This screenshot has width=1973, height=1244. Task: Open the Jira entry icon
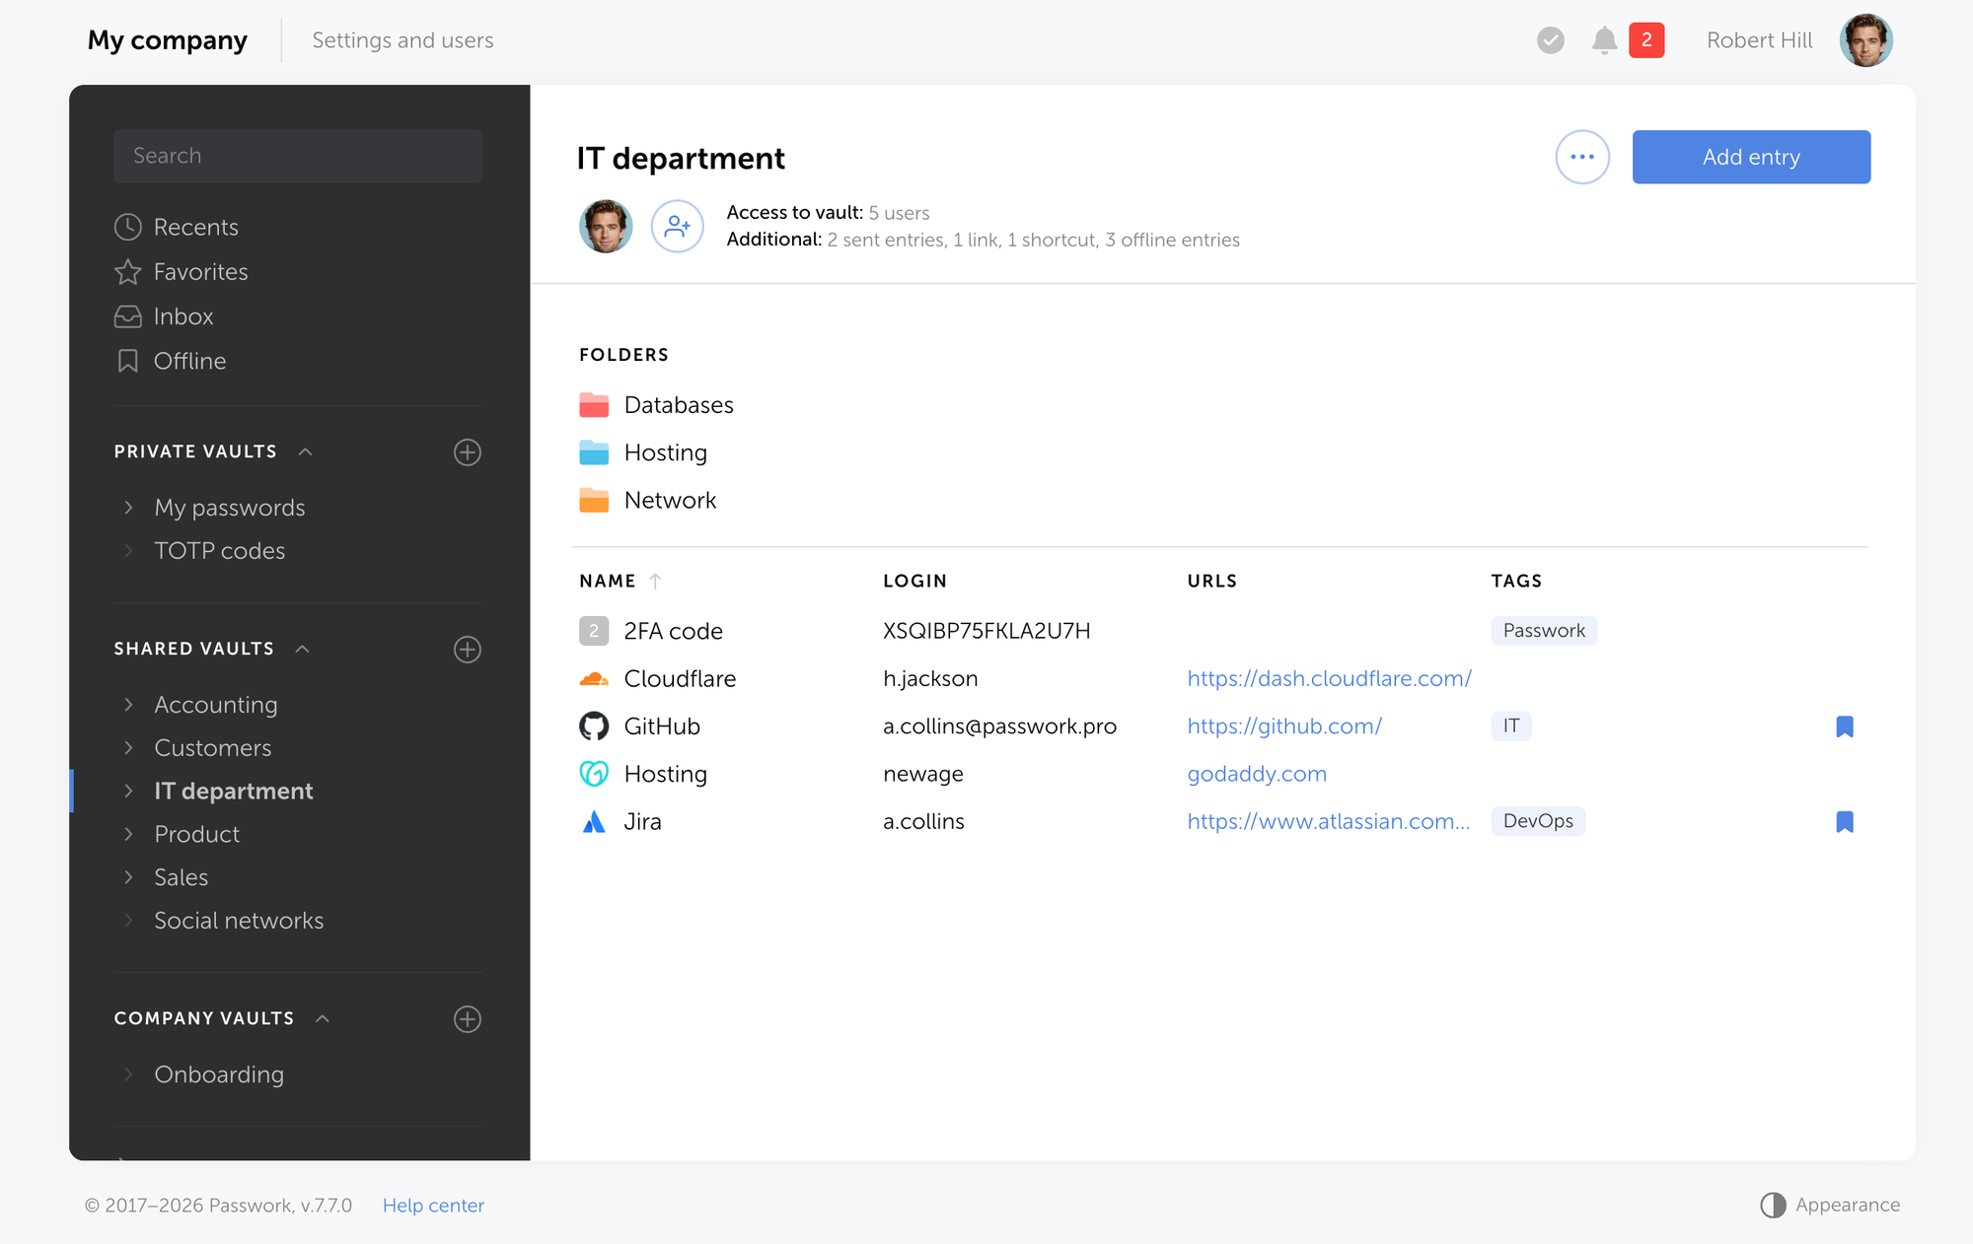click(x=594, y=822)
